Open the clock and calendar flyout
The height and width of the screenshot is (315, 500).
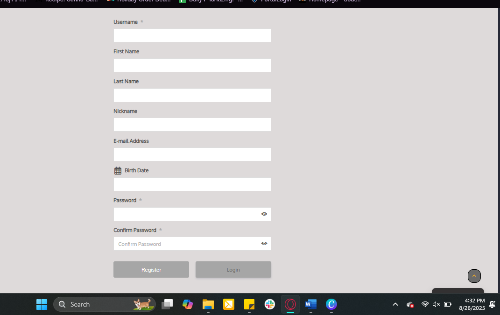coord(472,304)
